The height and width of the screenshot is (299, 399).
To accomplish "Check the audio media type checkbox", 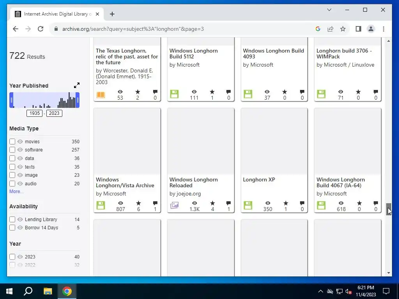I will (12, 184).
